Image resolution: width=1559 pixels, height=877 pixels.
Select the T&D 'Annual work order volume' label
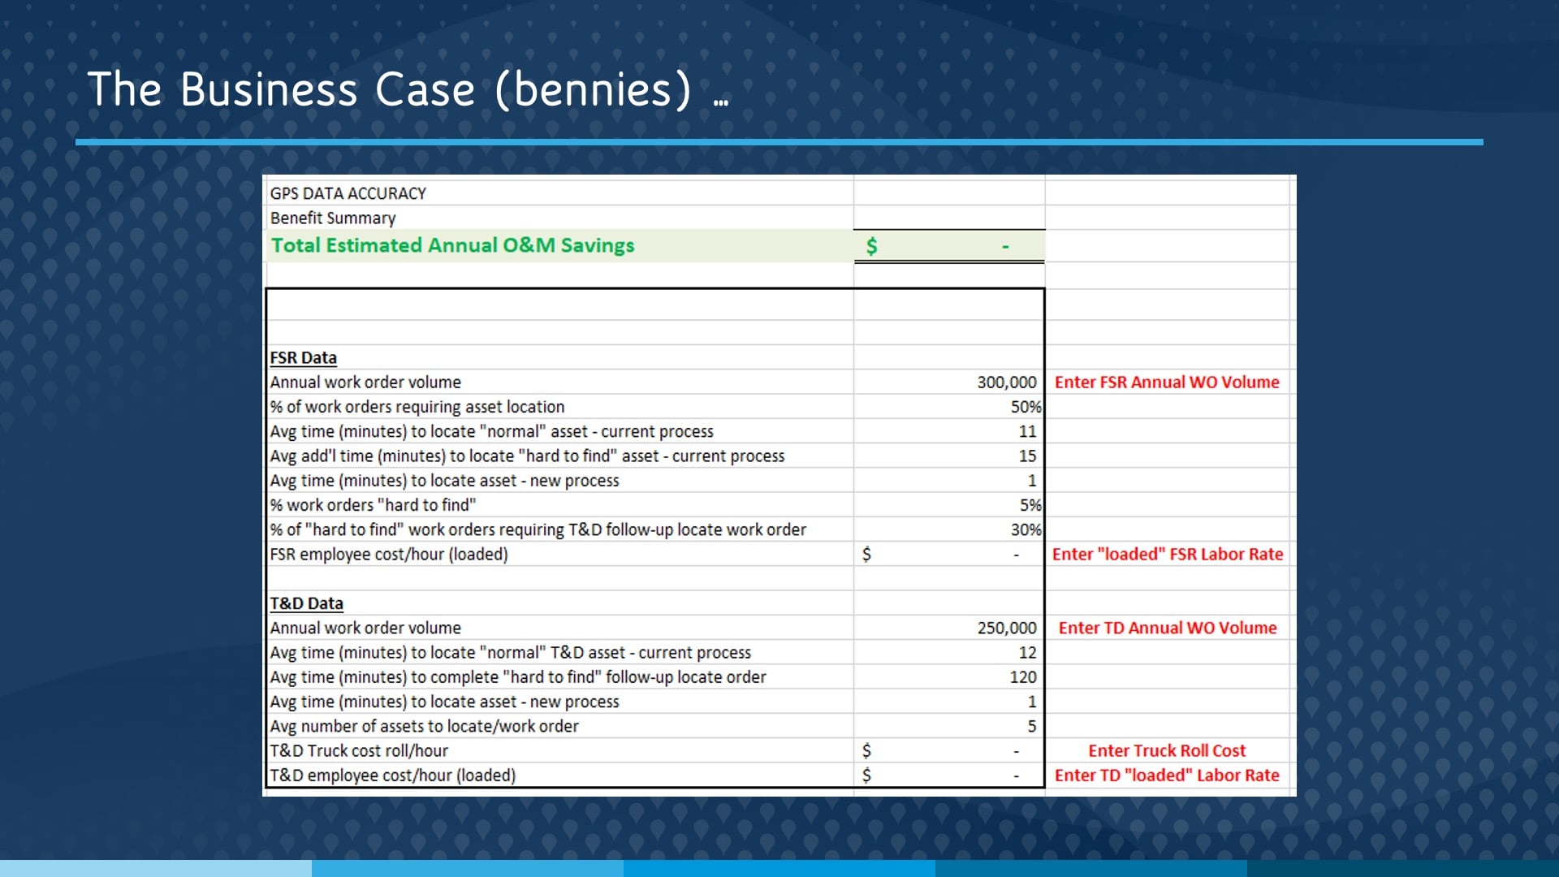tap(365, 628)
